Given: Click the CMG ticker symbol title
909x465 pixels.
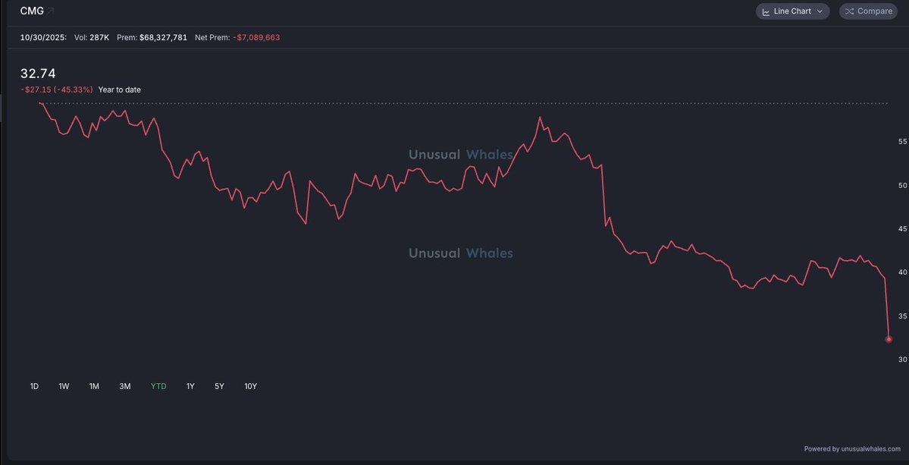Looking at the screenshot, I should pyautogui.click(x=32, y=11).
